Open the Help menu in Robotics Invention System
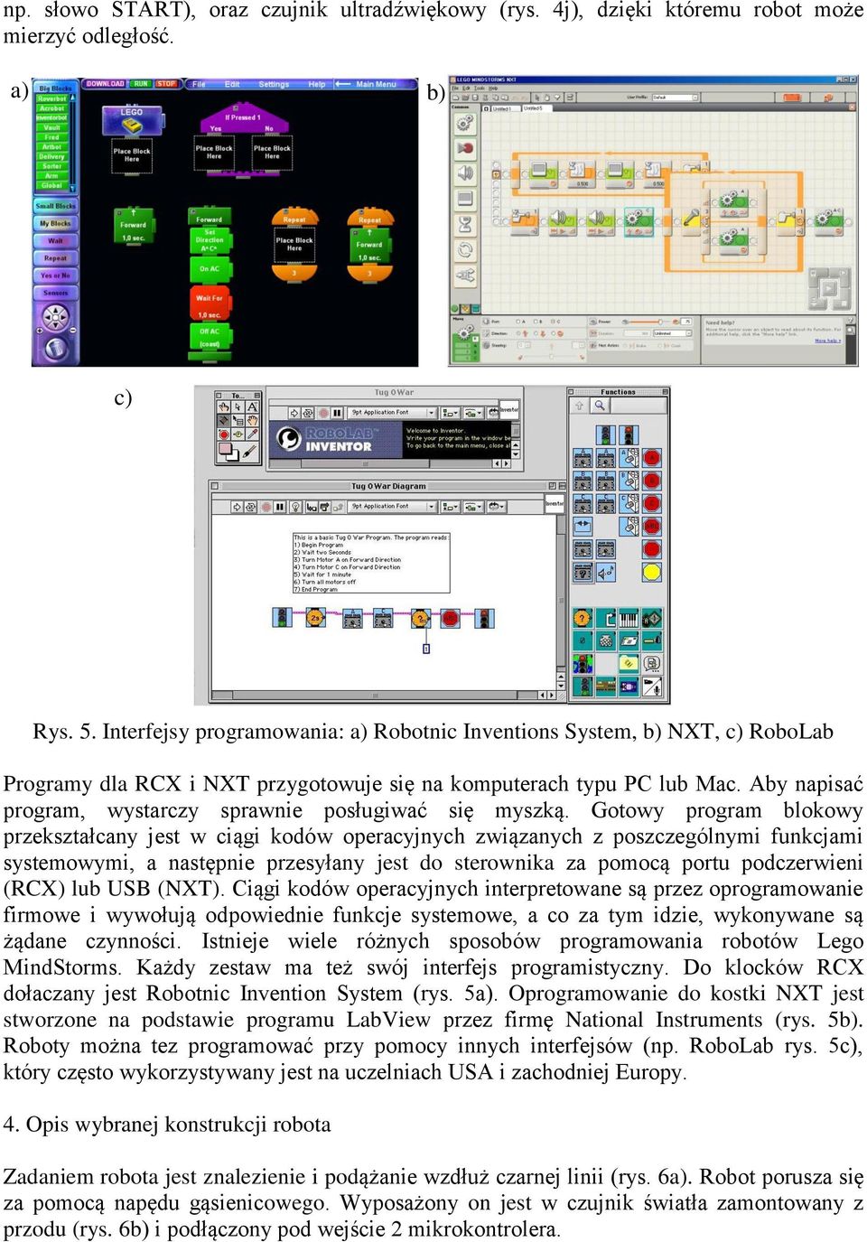The width and height of the screenshot is (867, 1242). 316,84
